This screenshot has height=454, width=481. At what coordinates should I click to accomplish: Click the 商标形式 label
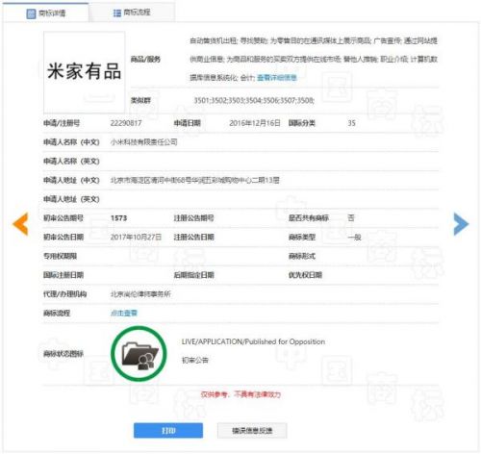[x=302, y=256]
